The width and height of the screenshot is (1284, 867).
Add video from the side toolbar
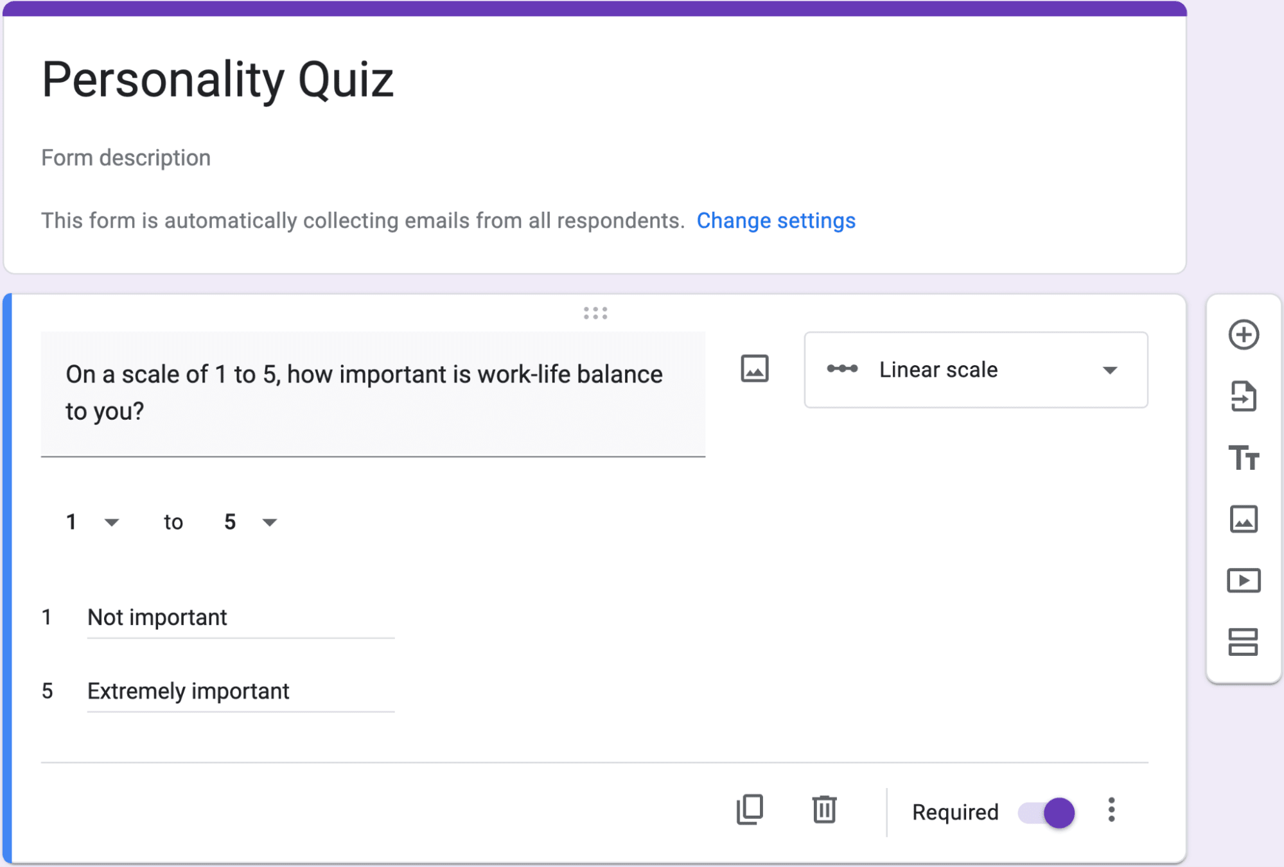[1244, 581]
